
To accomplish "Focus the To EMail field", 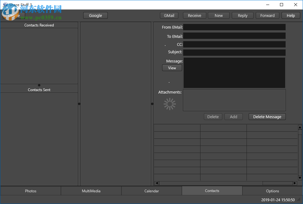I will (234, 36).
